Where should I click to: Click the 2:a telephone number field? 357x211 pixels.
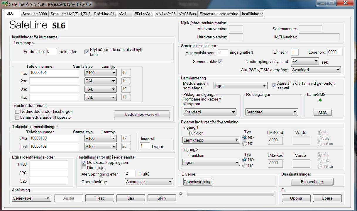[x=54, y=81]
